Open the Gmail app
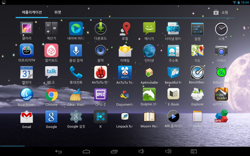This screenshot has width=250, height=156. coord(26,117)
